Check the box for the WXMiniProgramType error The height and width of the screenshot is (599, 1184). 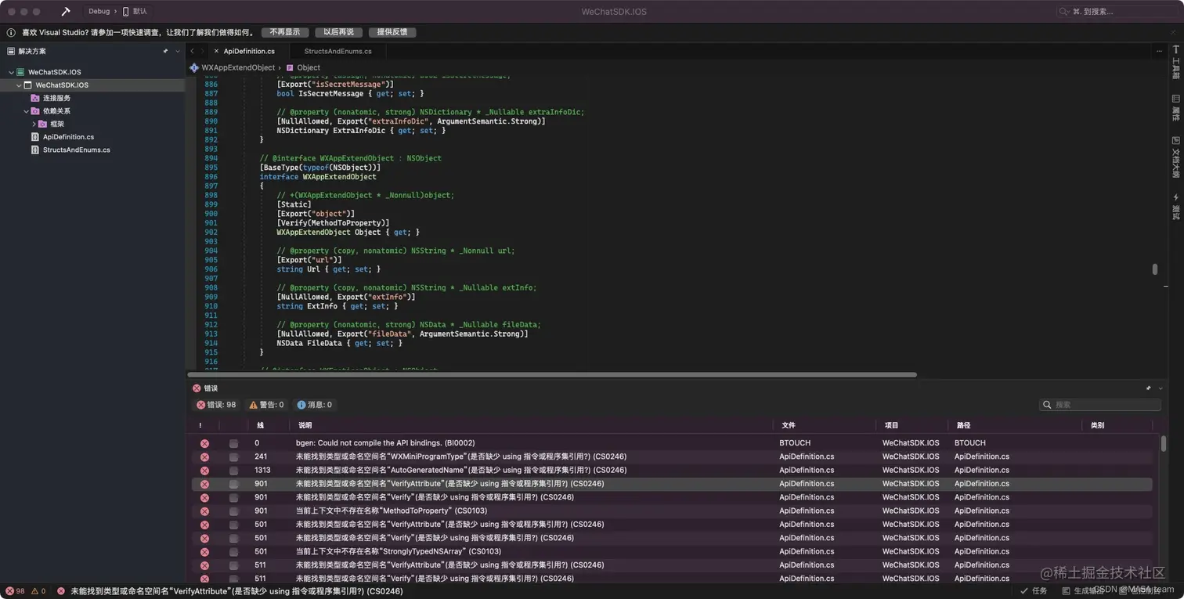click(233, 456)
